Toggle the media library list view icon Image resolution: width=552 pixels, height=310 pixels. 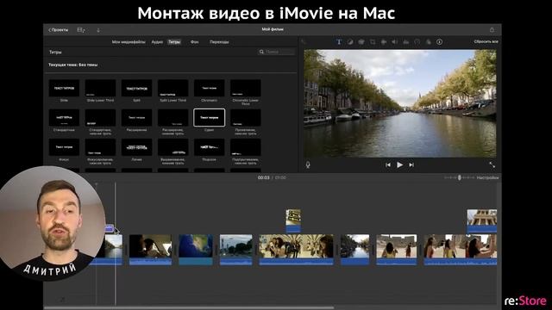click(80, 30)
